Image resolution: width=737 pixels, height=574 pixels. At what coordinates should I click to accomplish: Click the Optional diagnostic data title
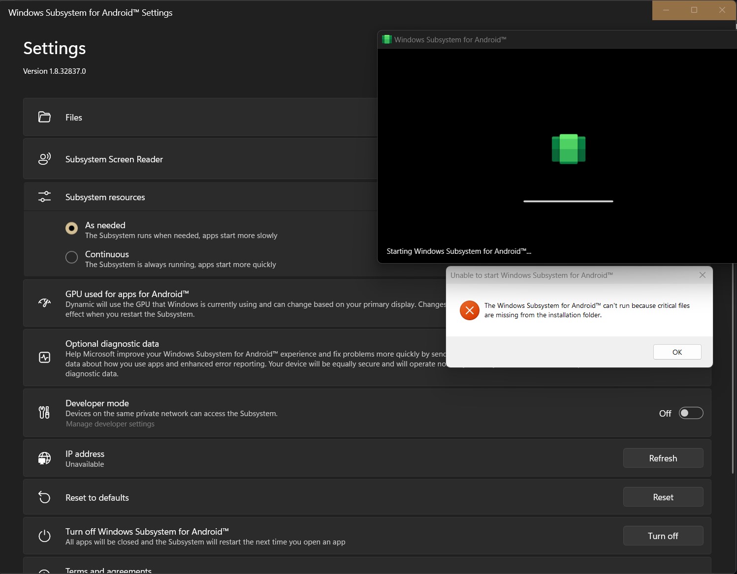click(x=112, y=344)
